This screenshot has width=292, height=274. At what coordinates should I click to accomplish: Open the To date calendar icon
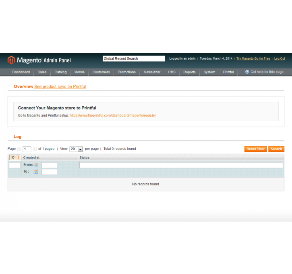(x=36, y=172)
